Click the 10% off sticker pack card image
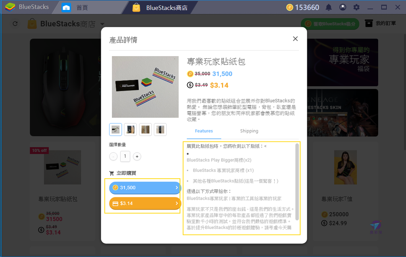 point(62,167)
